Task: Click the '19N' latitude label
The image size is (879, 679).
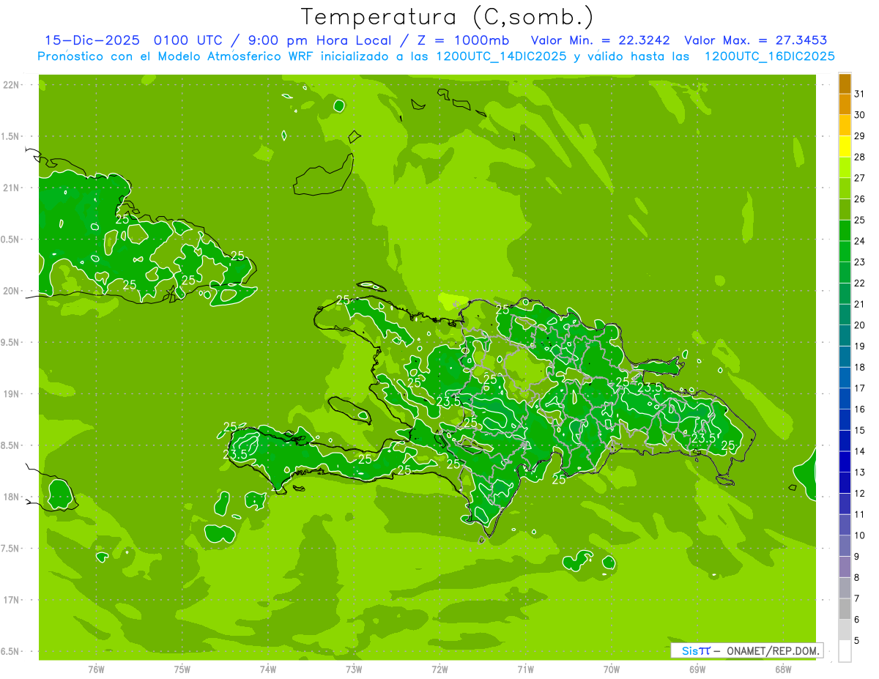Action: (10, 394)
